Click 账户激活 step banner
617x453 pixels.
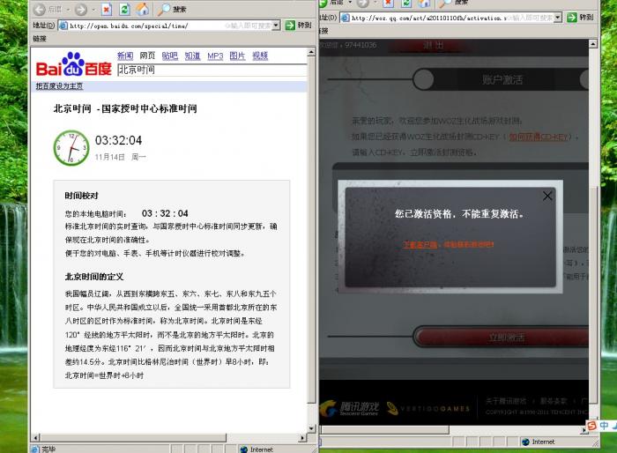pyautogui.click(x=502, y=80)
